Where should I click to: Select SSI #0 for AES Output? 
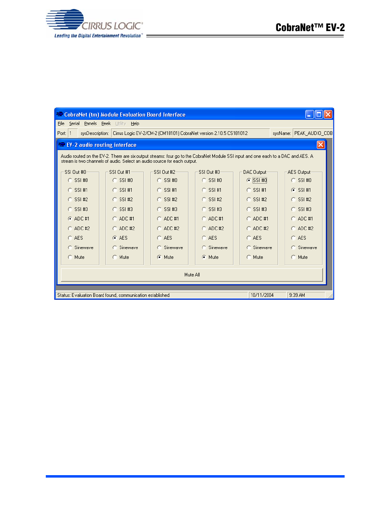(294, 180)
